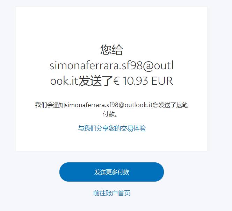This screenshot has width=232, height=211.
Task: Click the € euro symbol in heading
Action: (117, 81)
